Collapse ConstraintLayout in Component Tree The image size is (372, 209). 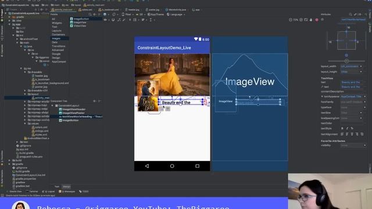click(x=52, y=106)
